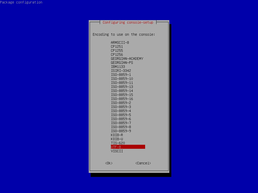Pick ISO-8859-2 encoding
Screen dimensions: 258x193
tap(121, 103)
